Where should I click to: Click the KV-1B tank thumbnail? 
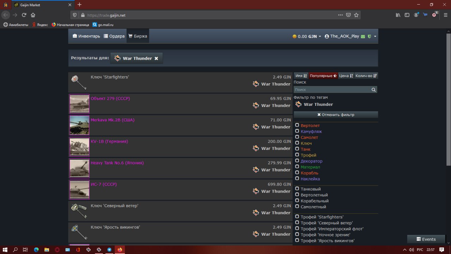tap(79, 147)
